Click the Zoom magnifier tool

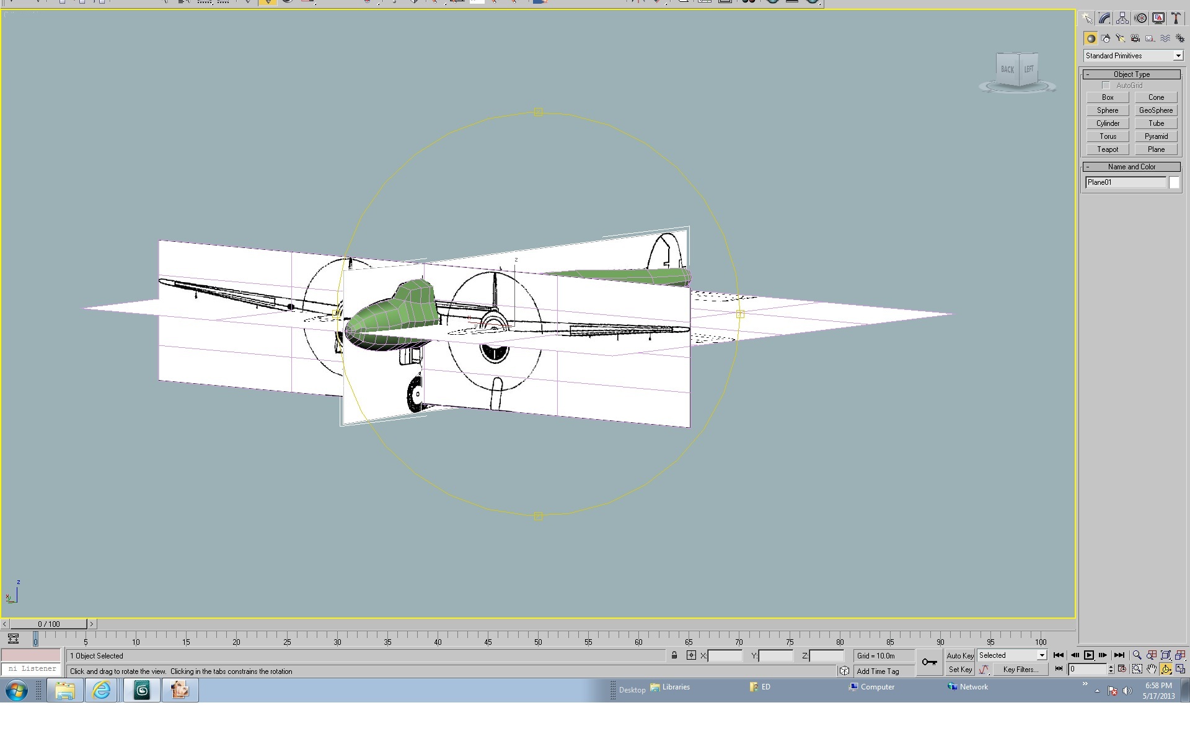point(1137,655)
